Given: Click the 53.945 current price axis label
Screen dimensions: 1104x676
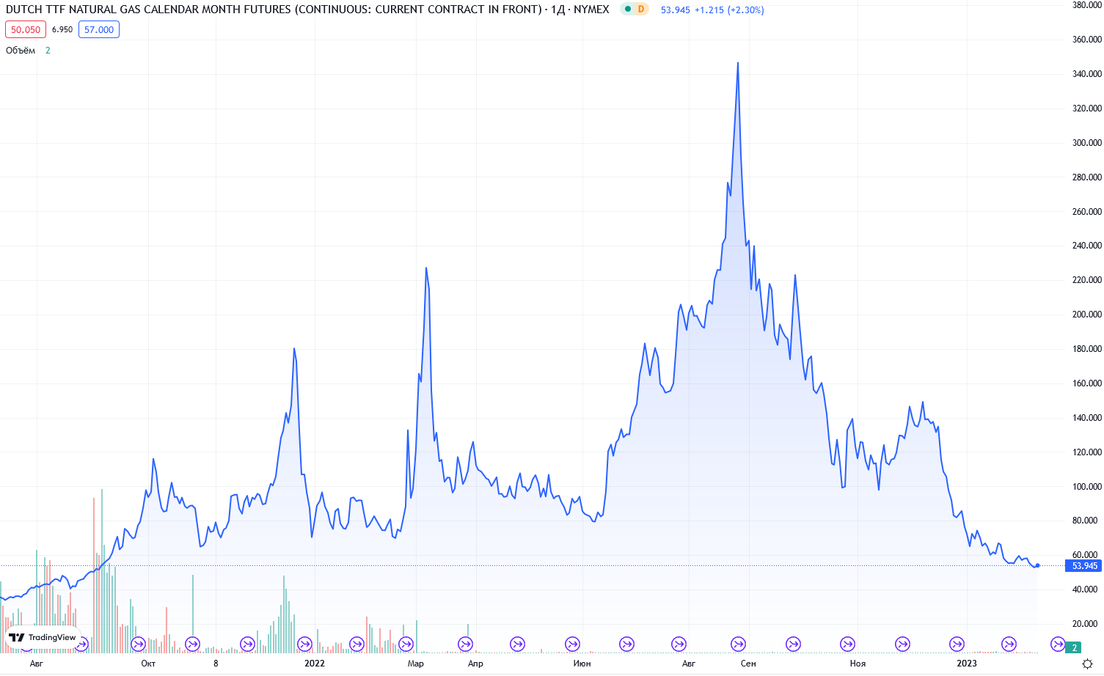Looking at the screenshot, I should 1083,566.
